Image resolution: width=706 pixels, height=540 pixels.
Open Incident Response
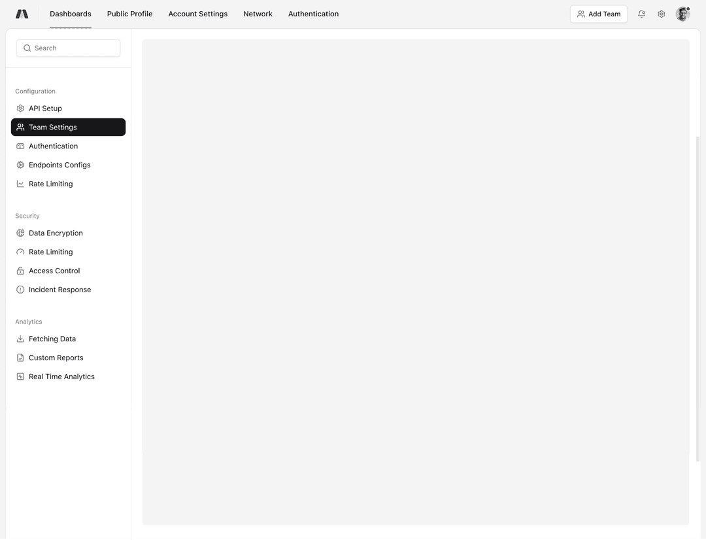68,290
